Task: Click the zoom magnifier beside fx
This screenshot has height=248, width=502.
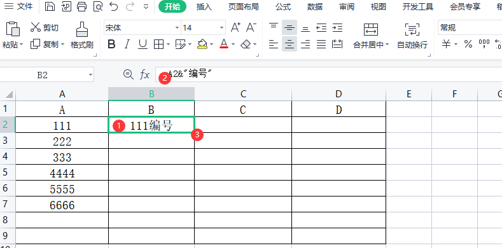Action: pyautogui.click(x=128, y=74)
